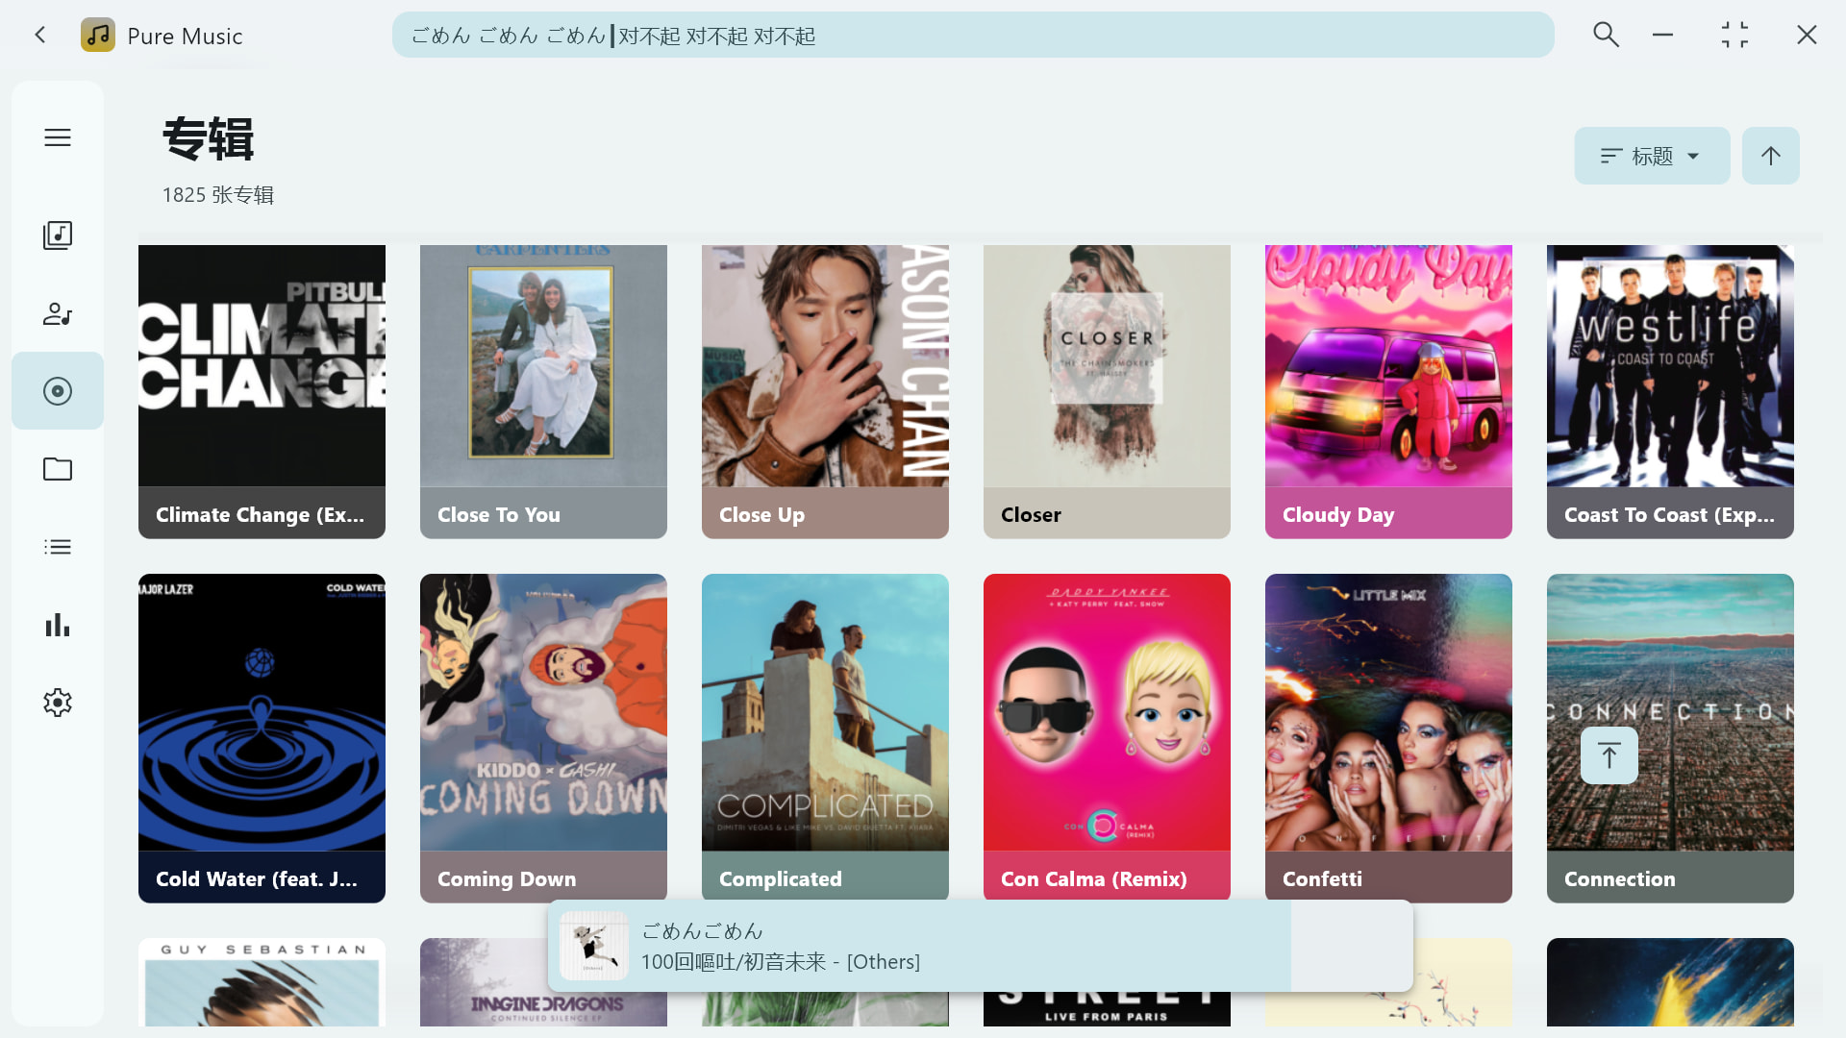1846x1038 pixels.
Task: Open the Coast To Coast album
Action: point(1670,392)
